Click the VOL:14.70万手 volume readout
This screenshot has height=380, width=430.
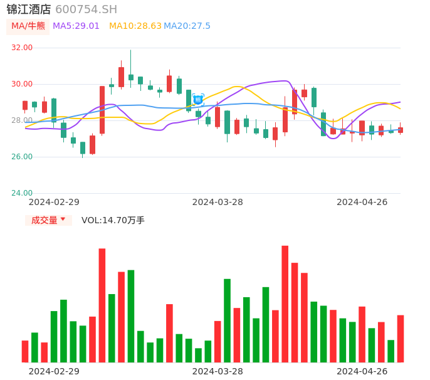pyautogui.click(x=113, y=220)
